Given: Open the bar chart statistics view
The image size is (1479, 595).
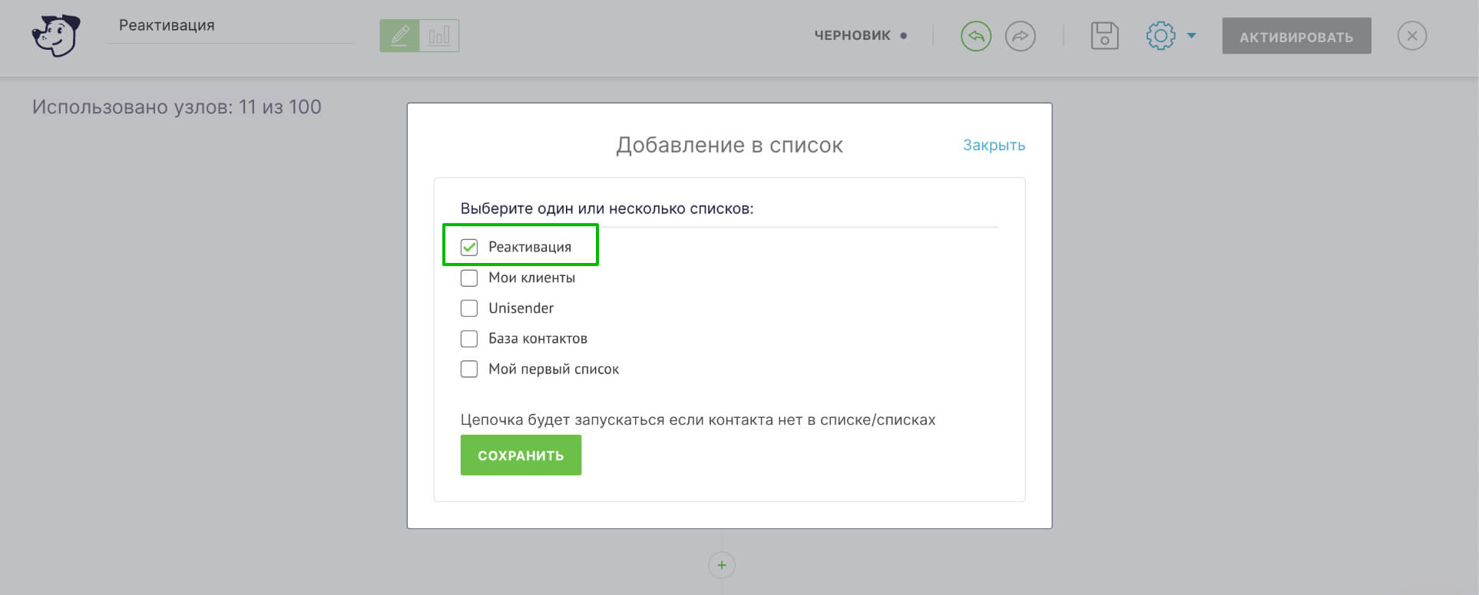Looking at the screenshot, I should pos(439,35).
